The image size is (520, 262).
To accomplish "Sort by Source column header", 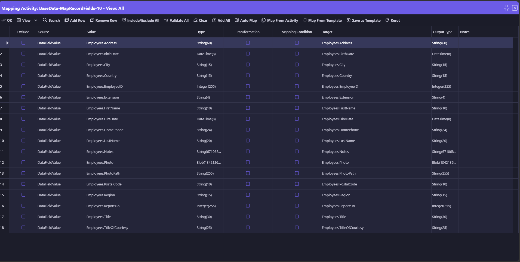I will 61,32.
